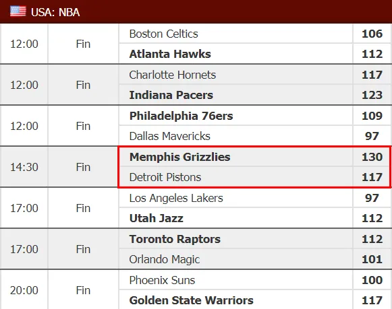Open the Philadelphia 76ers team link
Image resolution: width=392 pixels, height=309 pixels.
(181, 116)
